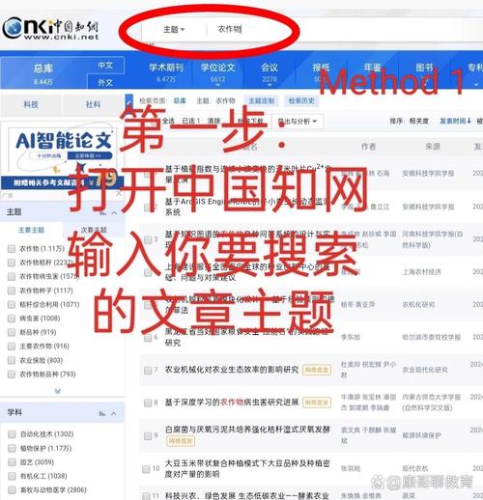Switch to 中文 language results
Screen dimensions: 483x500
105,66
